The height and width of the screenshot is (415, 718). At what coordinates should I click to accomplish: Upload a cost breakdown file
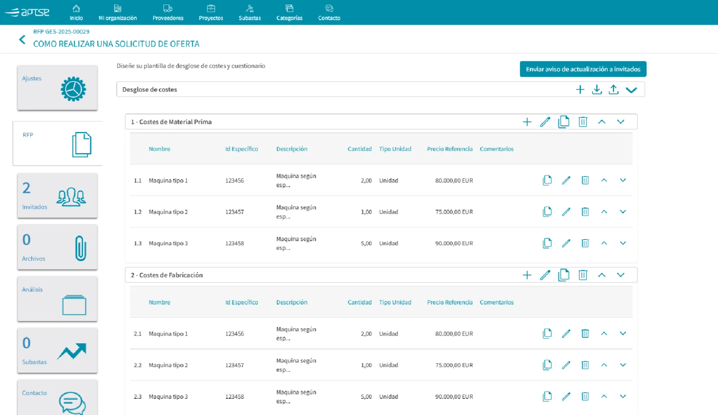tap(614, 89)
